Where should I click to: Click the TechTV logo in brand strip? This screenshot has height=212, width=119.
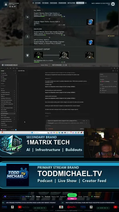72,207
